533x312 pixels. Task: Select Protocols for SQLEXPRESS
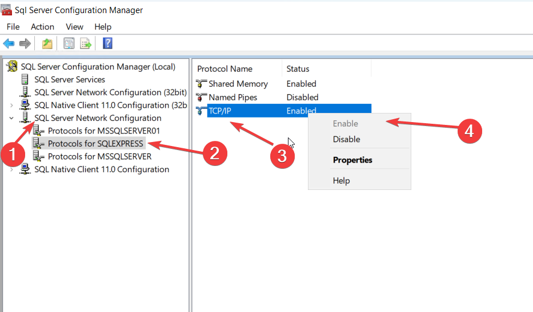95,144
